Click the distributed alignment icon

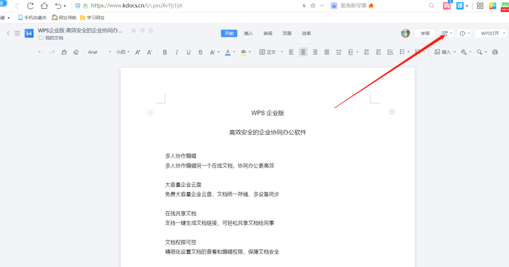point(339,52)
